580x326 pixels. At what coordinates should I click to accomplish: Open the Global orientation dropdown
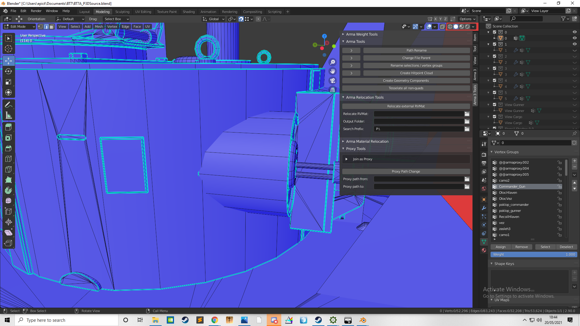click(214, 19)
